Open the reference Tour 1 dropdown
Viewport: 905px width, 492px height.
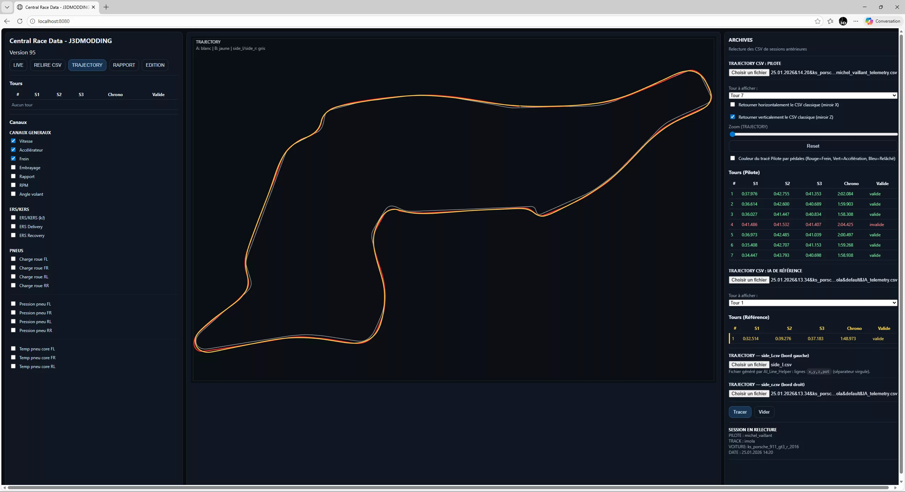click(x=813, y=303)
